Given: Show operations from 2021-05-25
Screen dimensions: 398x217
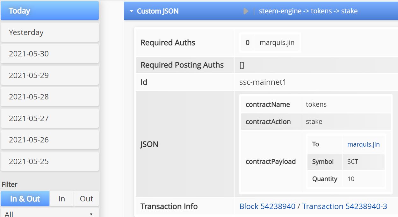Looking at the screenshot, I should (50, 161).
